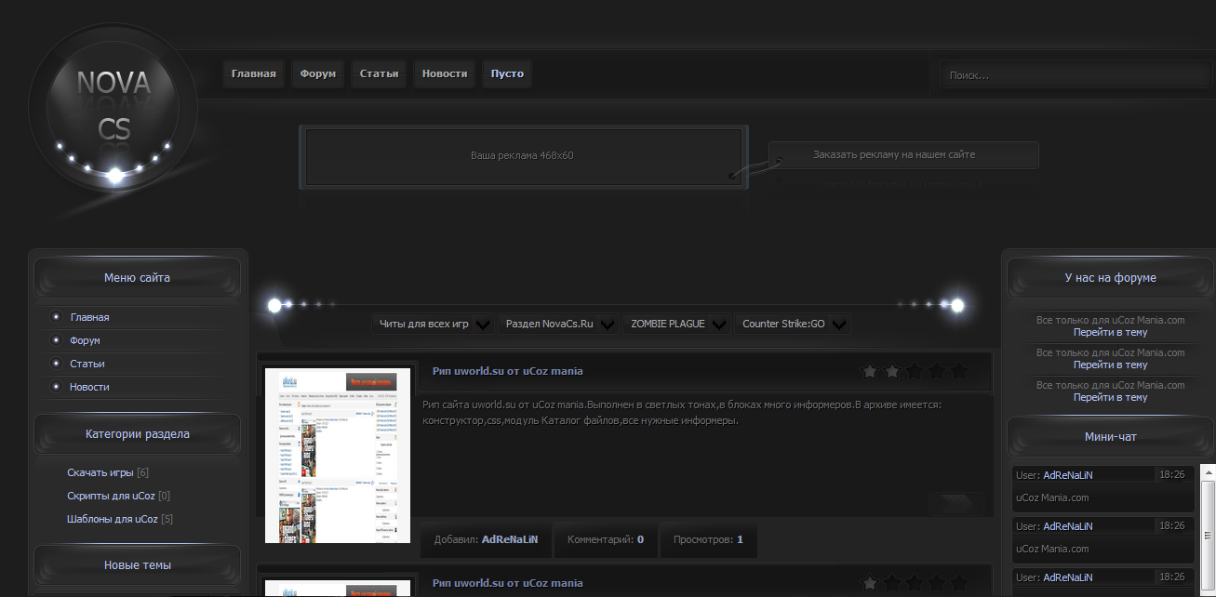The width and height of the screenshot is (1216, 597).
Task: Rate the second post five stars
Action: click(x=959, y=583)
